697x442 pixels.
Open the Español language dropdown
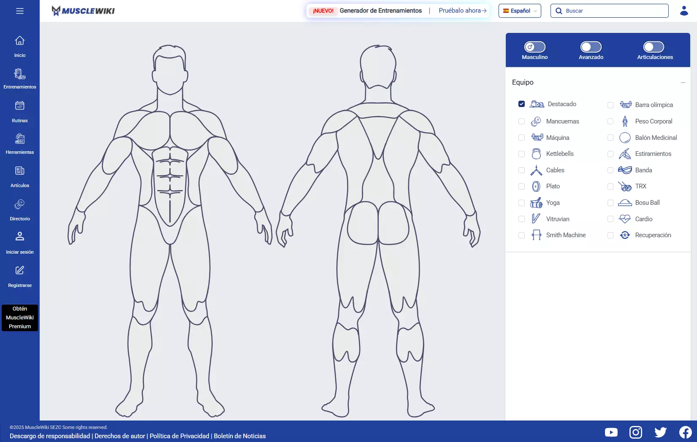(x=520, y=11)
